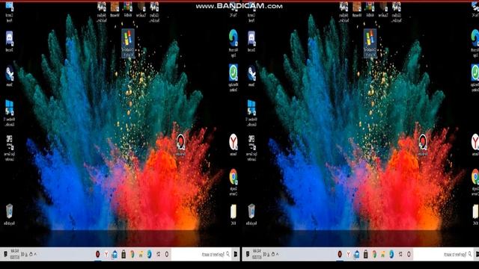Viewport: 479px width, 269px height.
Task: Open Yandex from right copy's taskbar
Action: point(348,254)
